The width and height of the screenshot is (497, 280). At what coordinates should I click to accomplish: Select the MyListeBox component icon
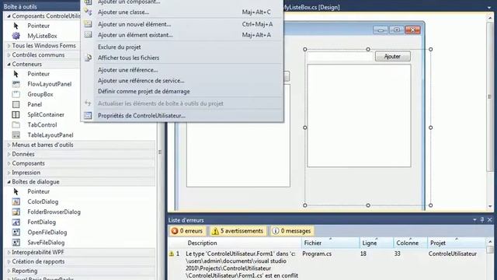pos(16,36)
